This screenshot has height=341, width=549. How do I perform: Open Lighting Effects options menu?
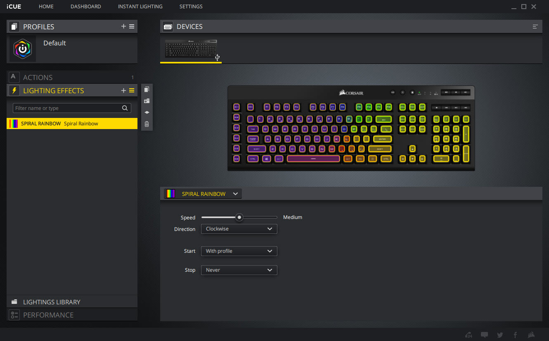[x=132, y=90]
